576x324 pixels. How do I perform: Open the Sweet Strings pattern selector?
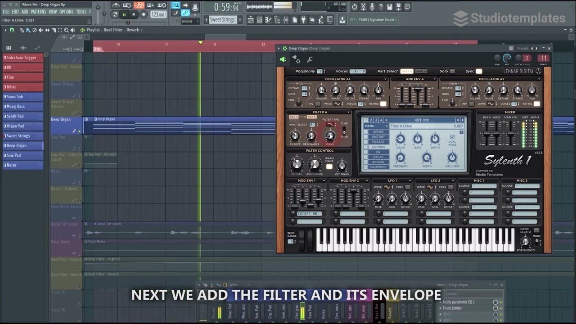[x=222, y=20]
